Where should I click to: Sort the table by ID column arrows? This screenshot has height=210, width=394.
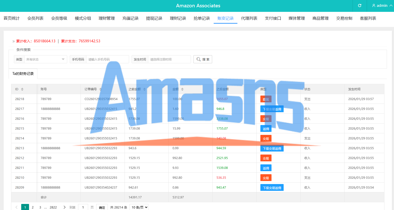(22, 89)
